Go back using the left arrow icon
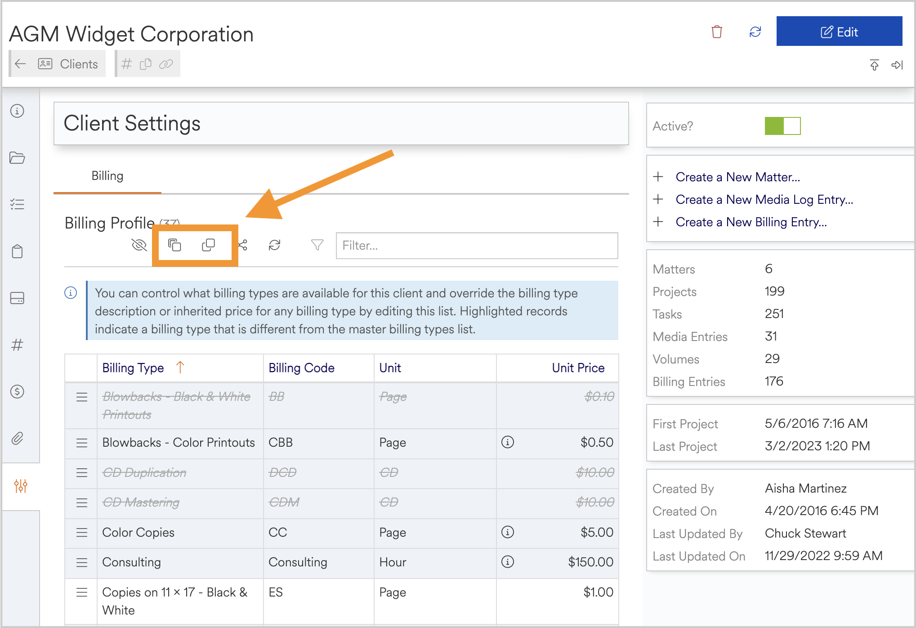Viewport: 916px width, 628px height. pyautogui.click(x=21, y=64)
